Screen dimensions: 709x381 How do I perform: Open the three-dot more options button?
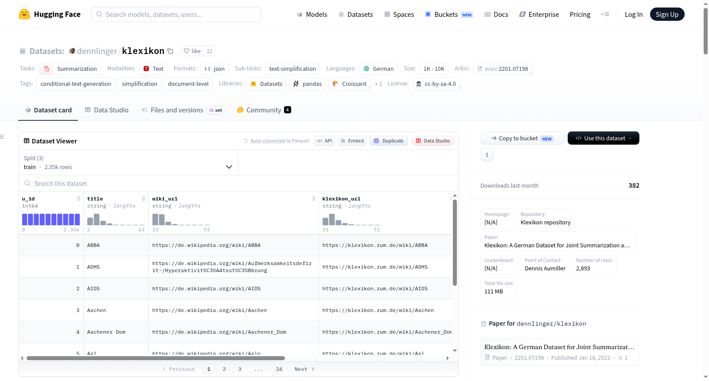coord(487,155)
